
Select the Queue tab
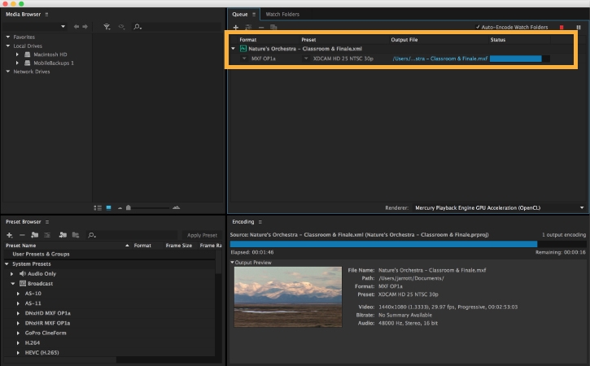[240, 14]
